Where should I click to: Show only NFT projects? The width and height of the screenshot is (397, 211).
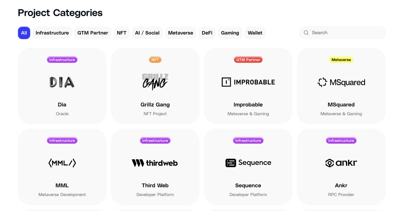pyautogui.click(x=122, y=33)
